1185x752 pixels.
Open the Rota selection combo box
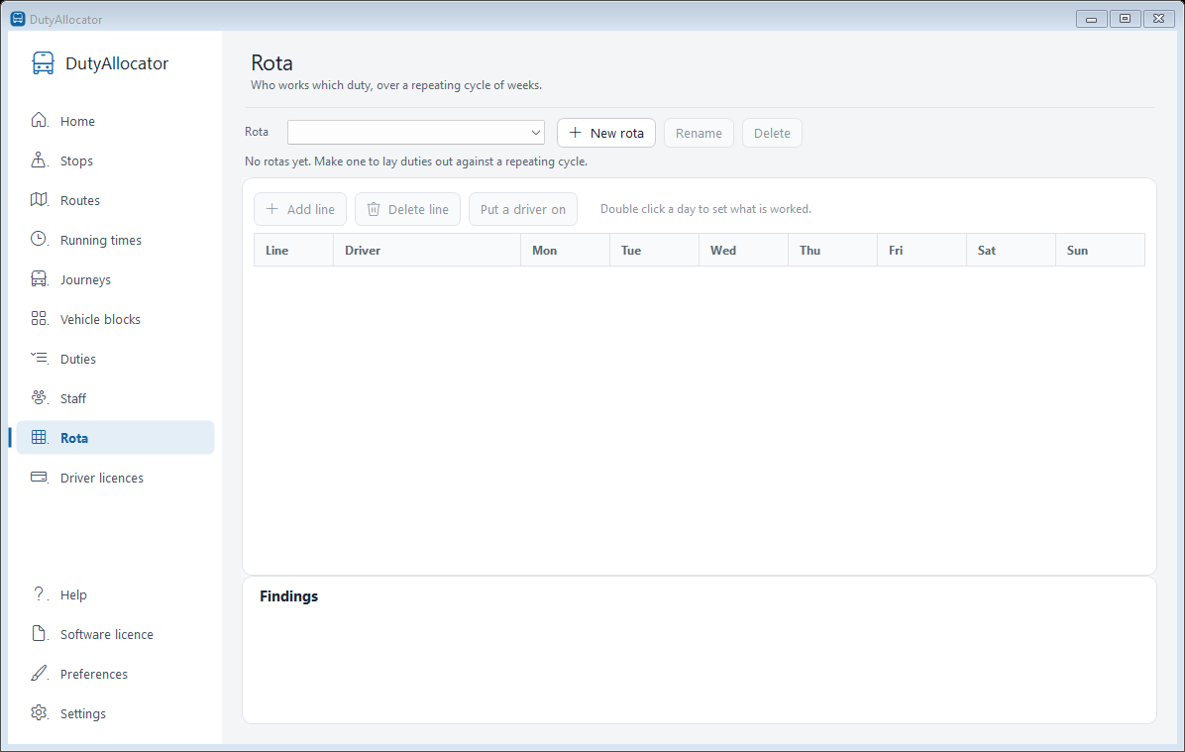[x=416, y=132]
